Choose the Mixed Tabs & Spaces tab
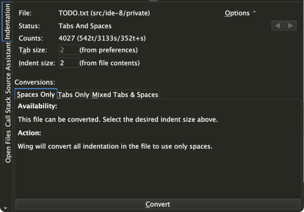The width and height of the screenshot is (304, 212). [x=125, y=95]
